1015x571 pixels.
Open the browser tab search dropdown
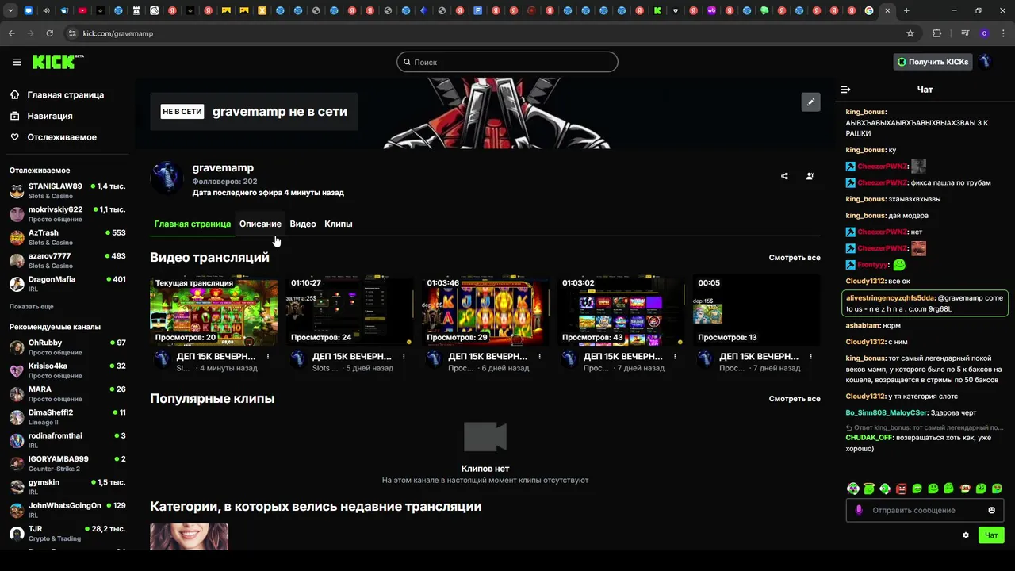pos(10,11)
